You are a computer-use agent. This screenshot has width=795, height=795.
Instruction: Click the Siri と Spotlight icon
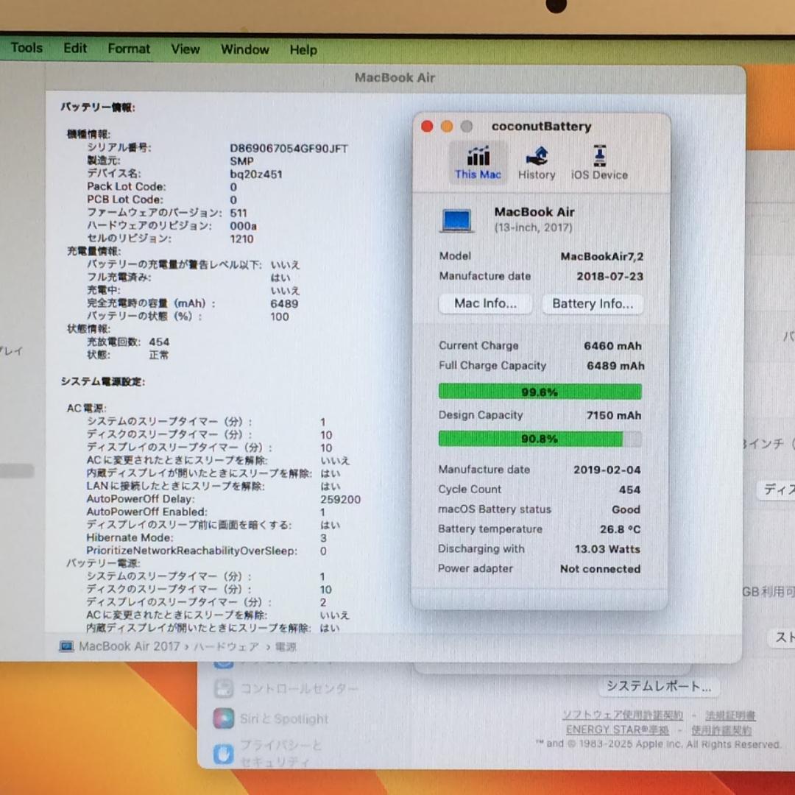point(224,718)
